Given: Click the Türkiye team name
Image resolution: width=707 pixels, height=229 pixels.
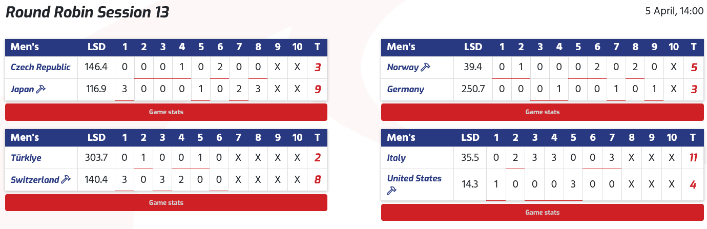Looking at the screenshot, I should coord(26,158).
